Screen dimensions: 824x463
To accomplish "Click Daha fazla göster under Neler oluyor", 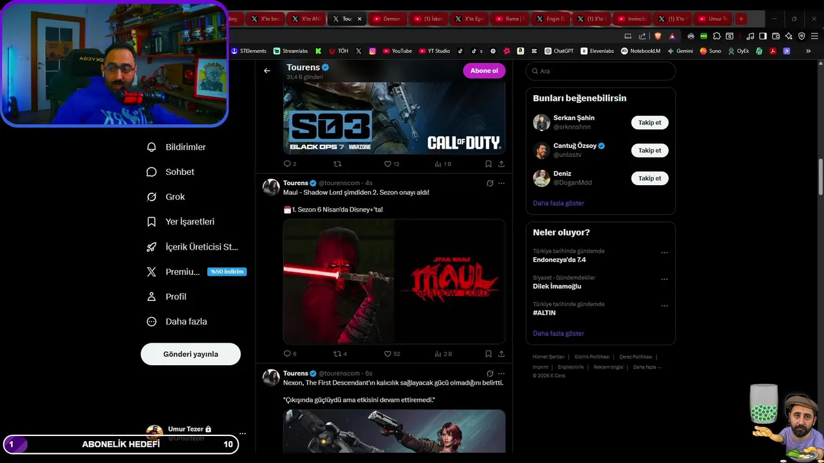I will pyautogui.click(x=558, y=334).
